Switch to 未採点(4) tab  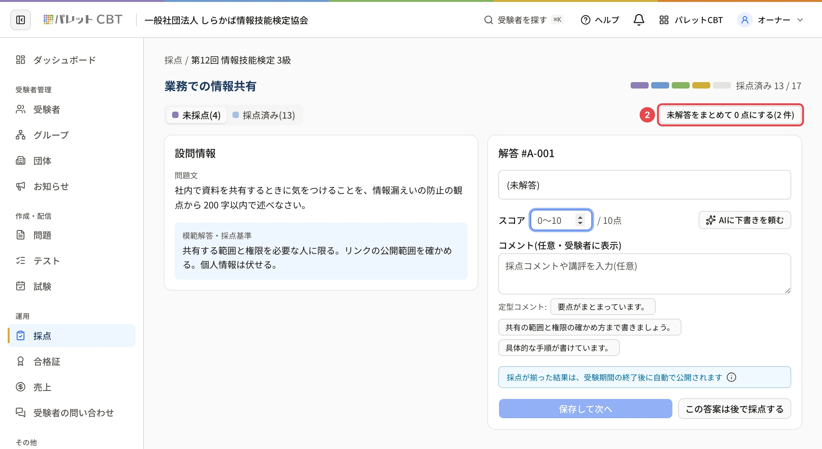(x=197, y=115)
